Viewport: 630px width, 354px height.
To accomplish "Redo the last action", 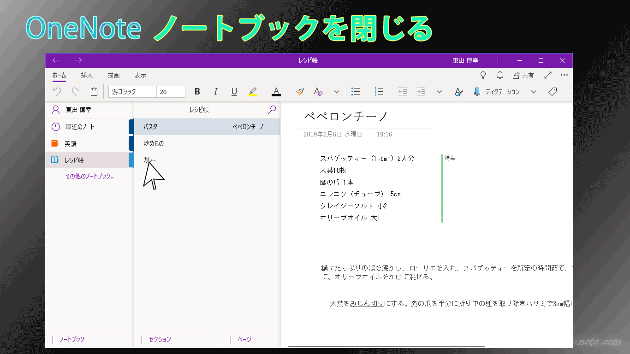I will pos(76,92).
